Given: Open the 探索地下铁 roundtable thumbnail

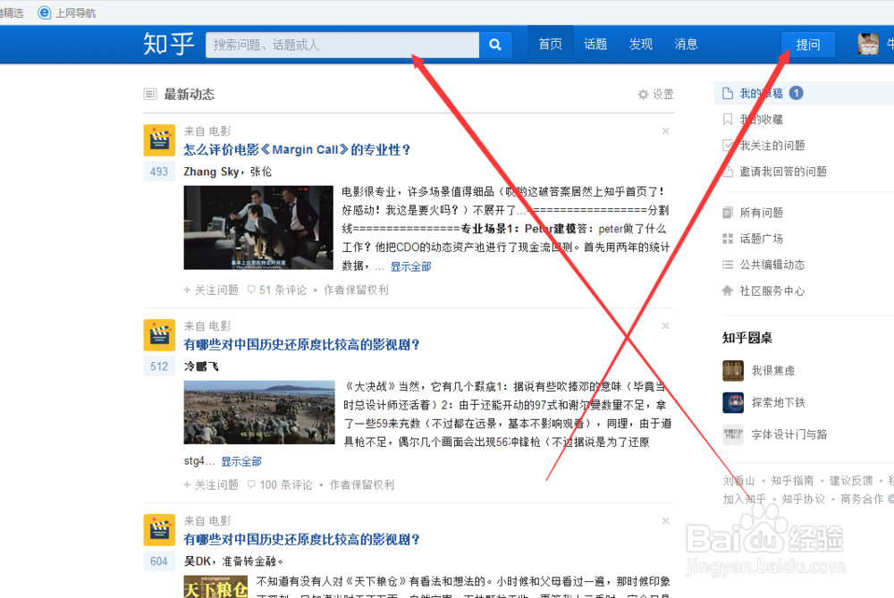Looking at the screenshot, I should (733, 402).
